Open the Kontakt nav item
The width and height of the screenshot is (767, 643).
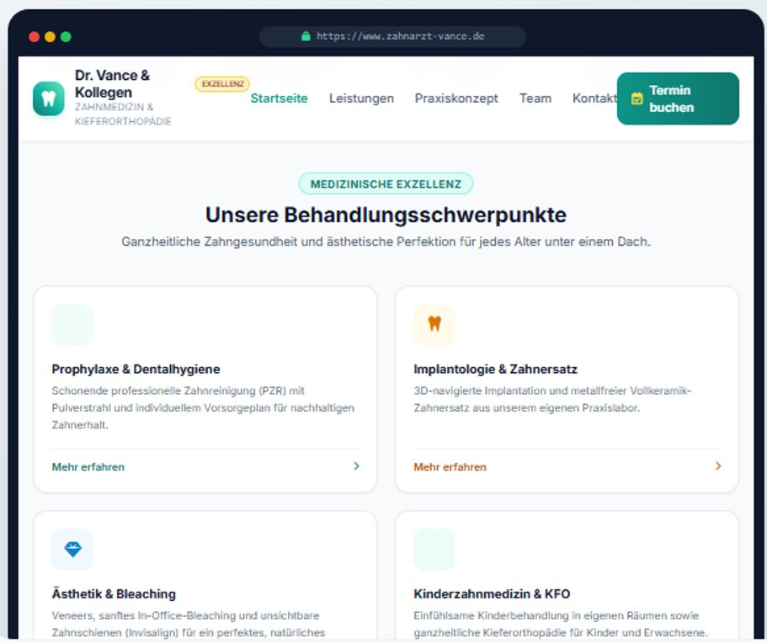pyautogui.click(x=594, y=98)
